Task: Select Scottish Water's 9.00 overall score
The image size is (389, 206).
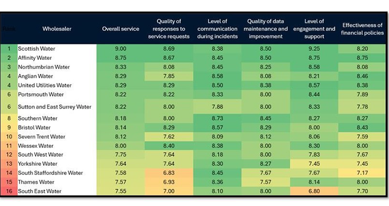Action: pyautogui.click(x=120, y=49)
